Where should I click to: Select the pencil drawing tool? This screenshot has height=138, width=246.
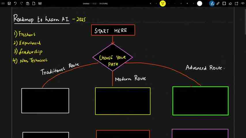218,3
